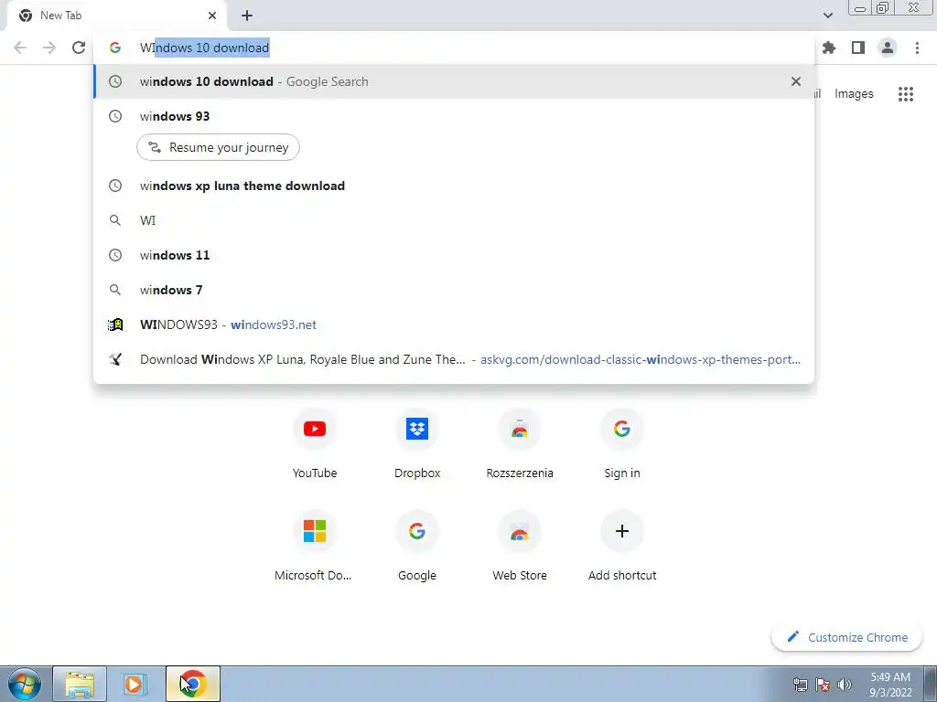Open the Sign in shortcut

[x=622, y=443]
